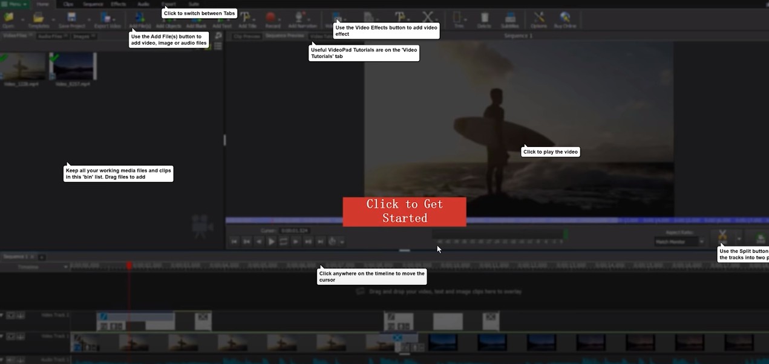Select the Clip Preview tab
The image size is (769, 364).
pos(246,36)
